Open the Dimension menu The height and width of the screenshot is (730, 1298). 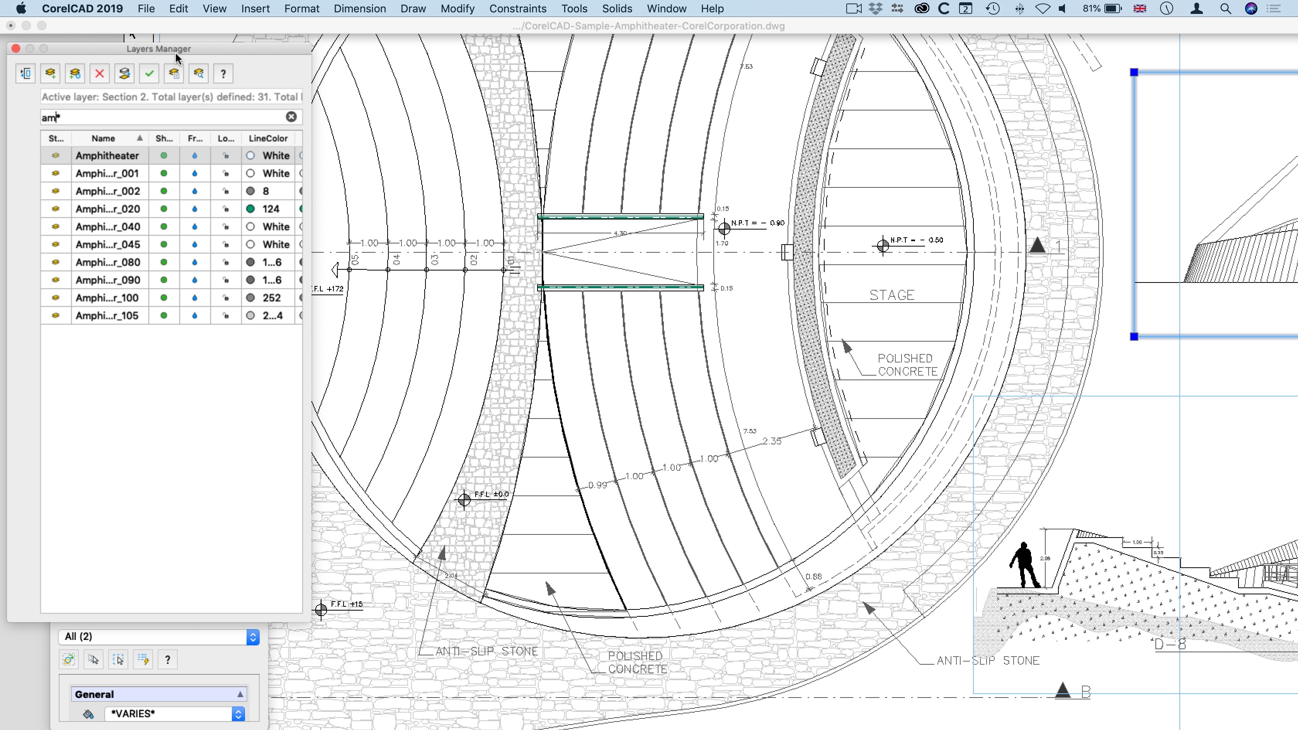coord(360,9)
